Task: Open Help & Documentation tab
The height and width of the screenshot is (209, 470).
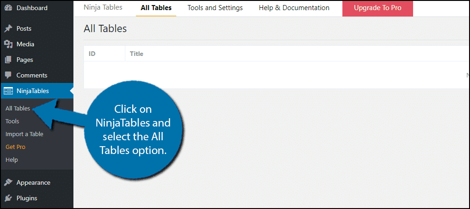Action: coord(294,8)
